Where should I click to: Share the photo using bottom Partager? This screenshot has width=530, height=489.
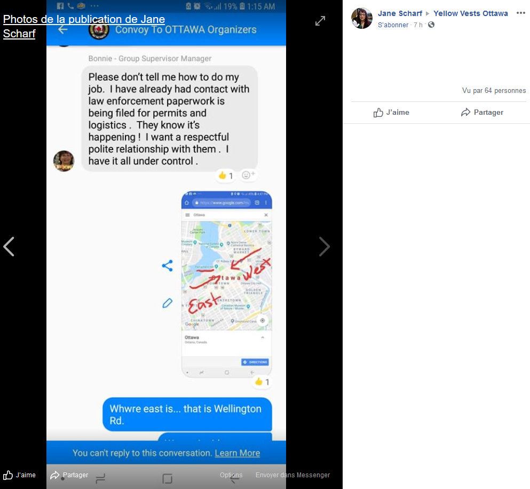tap(69, 475)
